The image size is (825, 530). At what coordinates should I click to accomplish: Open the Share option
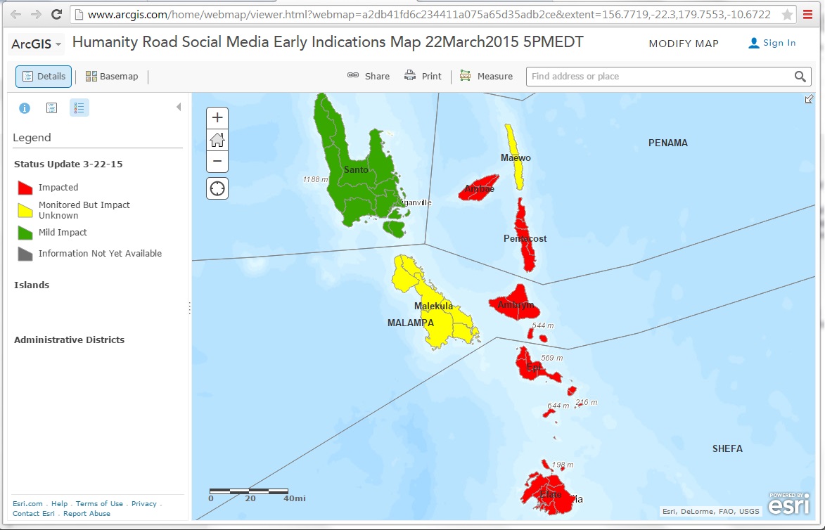tap(369, 76)
